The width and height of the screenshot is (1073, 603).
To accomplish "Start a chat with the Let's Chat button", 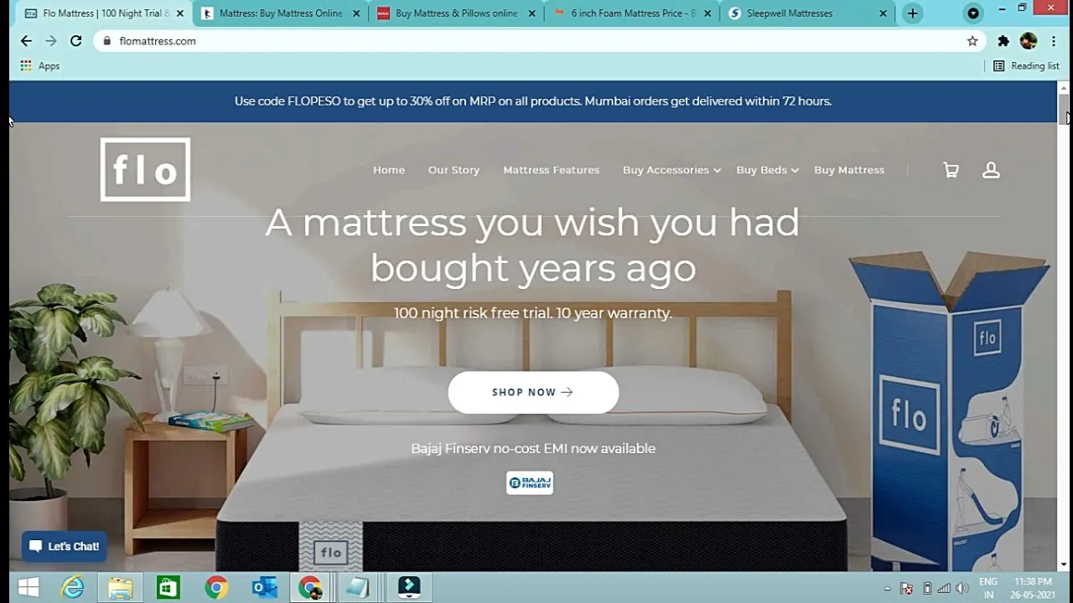I will click(x=65, y=546).
